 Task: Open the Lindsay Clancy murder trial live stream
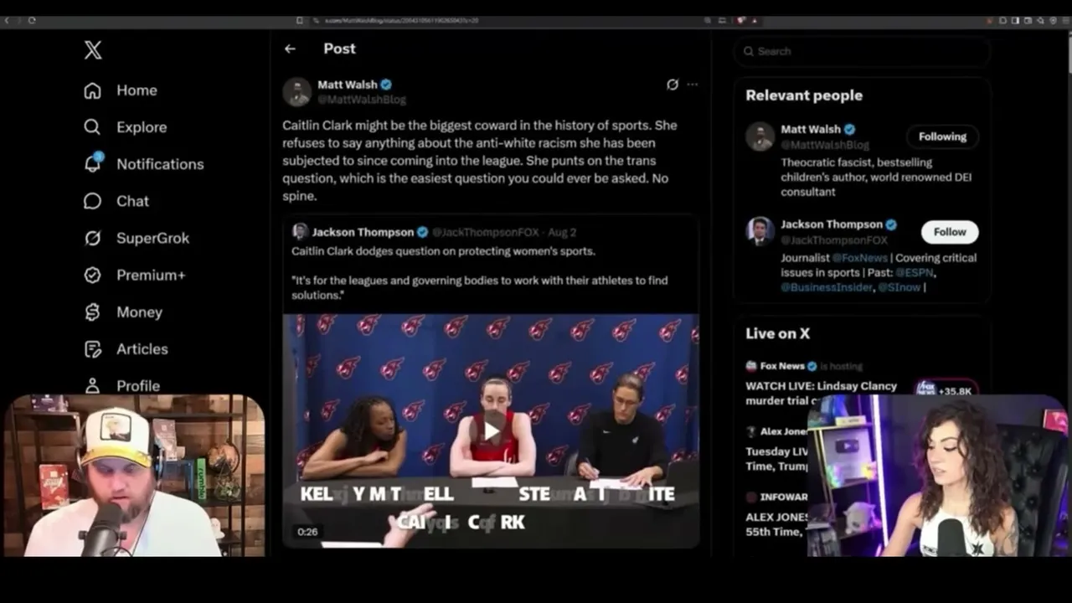point(821,394)
